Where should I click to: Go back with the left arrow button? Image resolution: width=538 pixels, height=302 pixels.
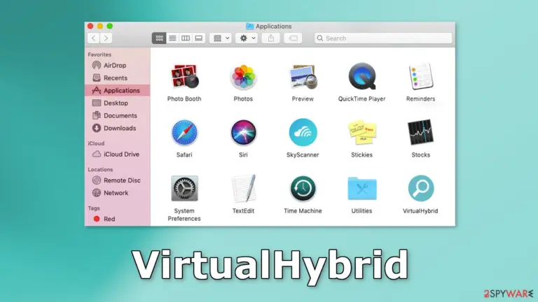tap(94, 38)
